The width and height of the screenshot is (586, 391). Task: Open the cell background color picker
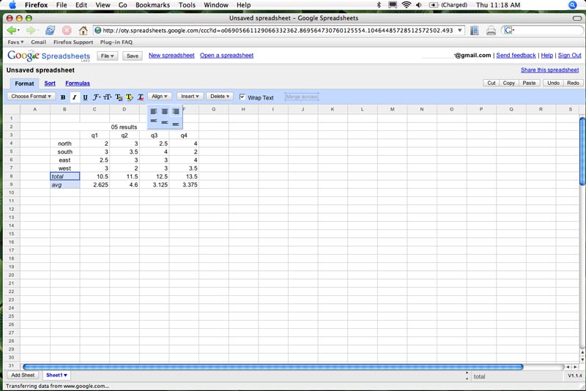130,97
